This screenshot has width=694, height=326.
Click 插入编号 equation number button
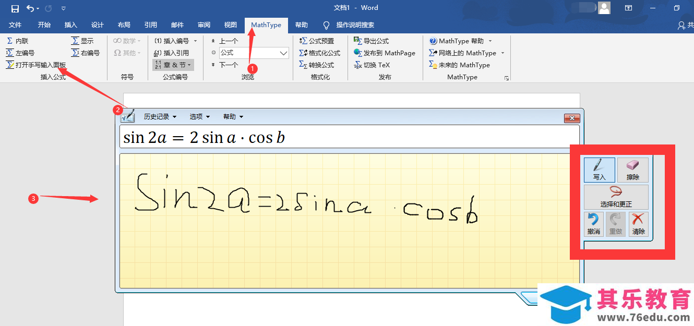[172, 41]
